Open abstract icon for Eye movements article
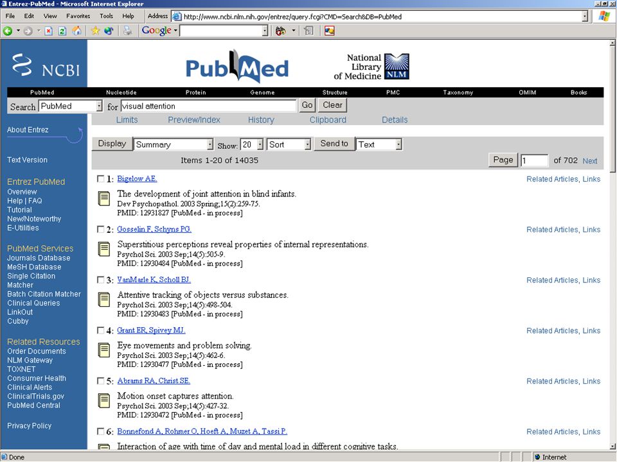 104,350
